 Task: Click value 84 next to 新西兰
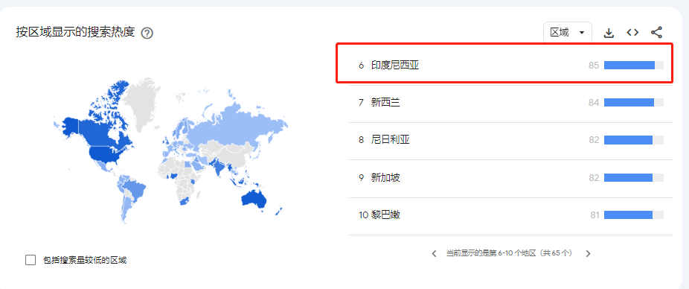pyautogui.click(x=594, y=103)
